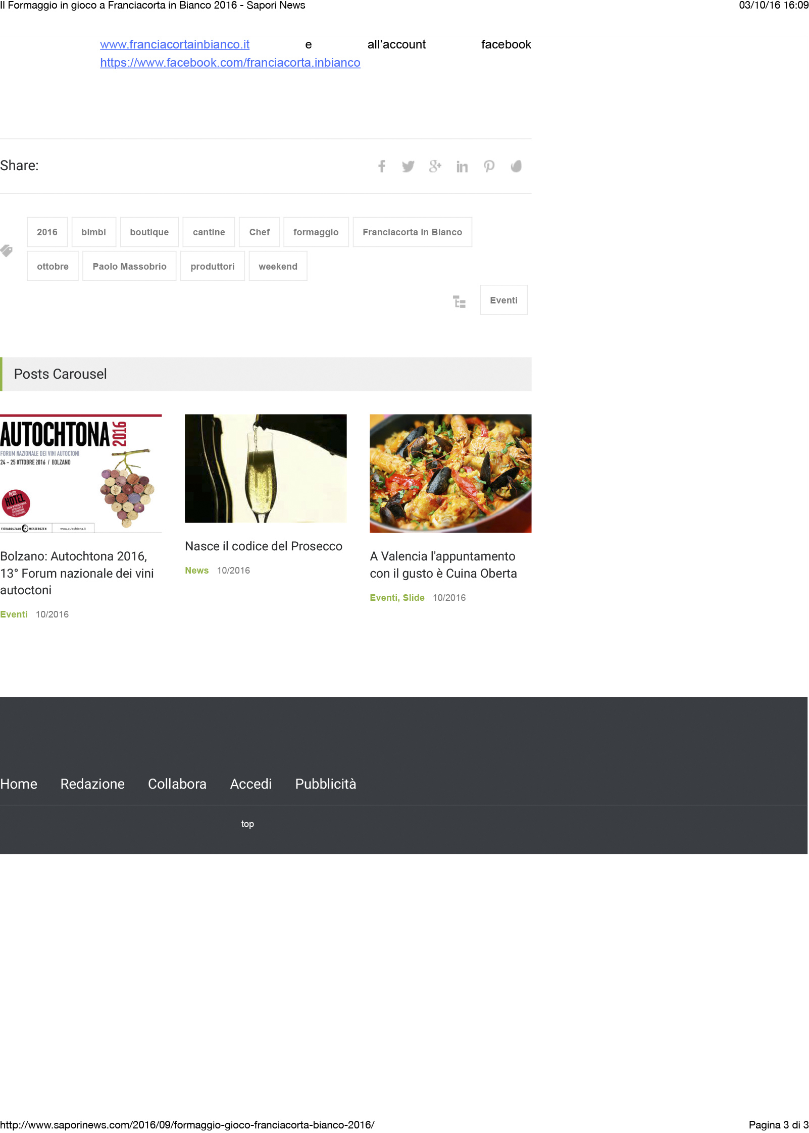
Task: Pin the article on Pinterest
Action: [489, 166]
